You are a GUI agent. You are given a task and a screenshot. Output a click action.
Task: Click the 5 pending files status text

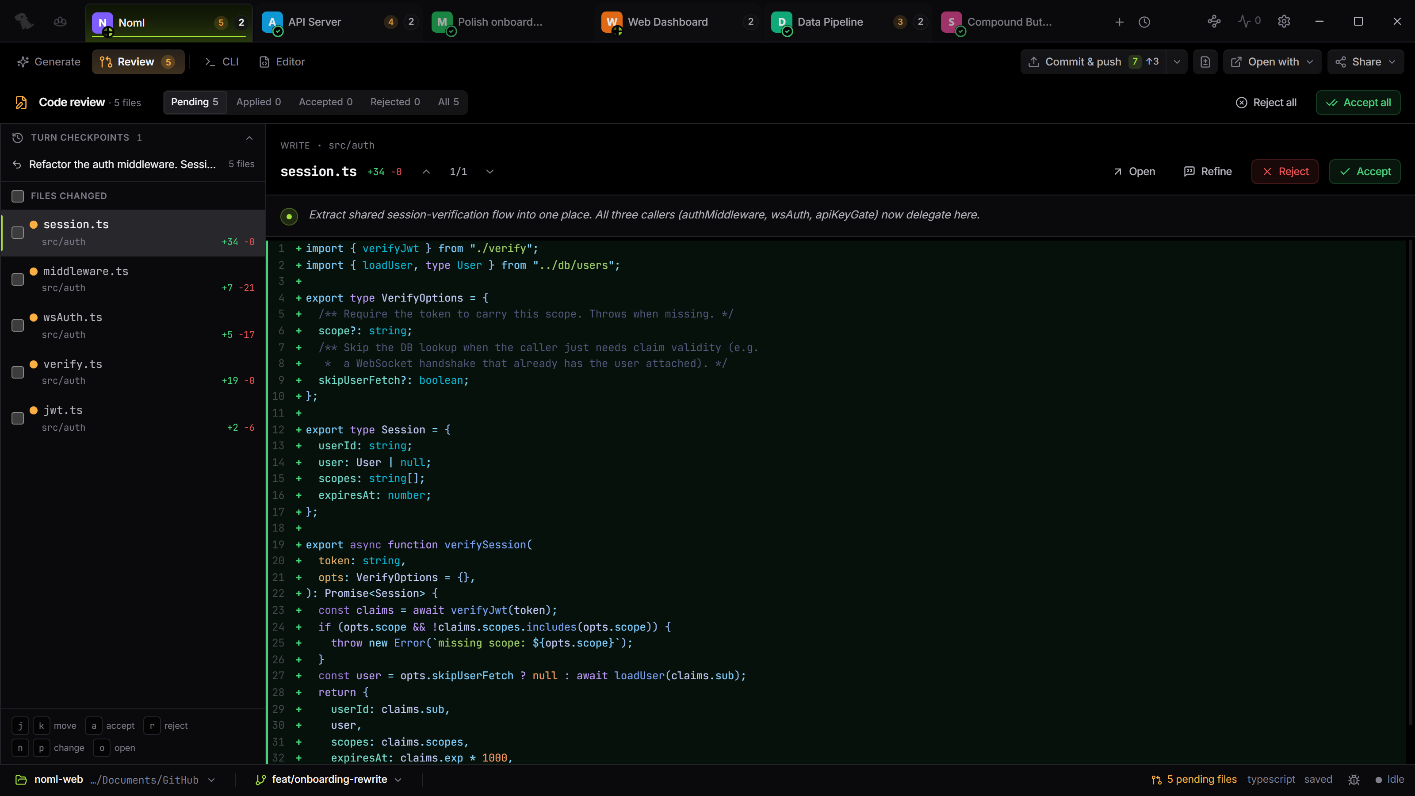(1201, 780)
